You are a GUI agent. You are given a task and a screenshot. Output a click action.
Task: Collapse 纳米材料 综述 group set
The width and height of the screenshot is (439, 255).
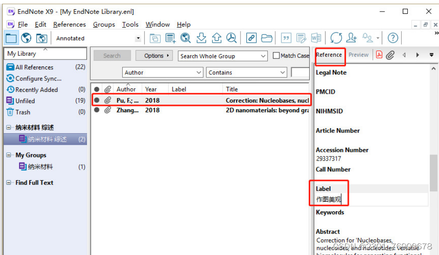click(9, 127)
